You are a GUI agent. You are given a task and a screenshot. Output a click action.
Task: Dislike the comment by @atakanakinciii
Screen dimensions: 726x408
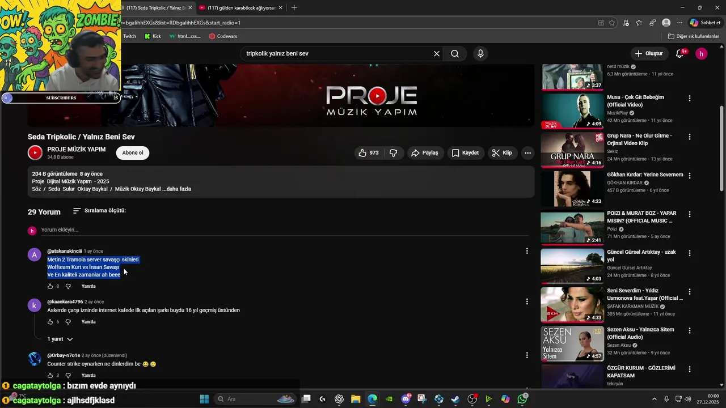coord(68,286)
